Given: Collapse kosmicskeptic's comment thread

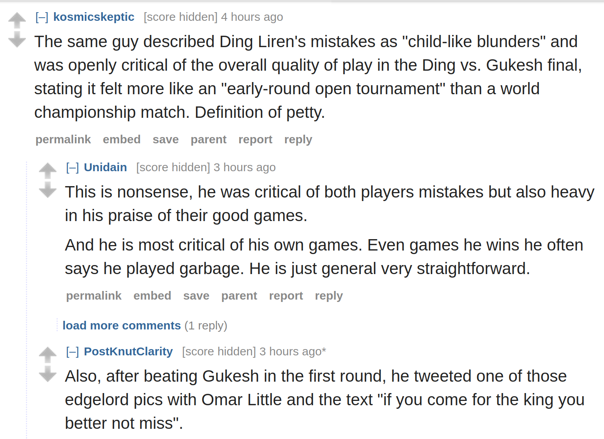Looking at the screenshot, I should [x=42, y=17].
